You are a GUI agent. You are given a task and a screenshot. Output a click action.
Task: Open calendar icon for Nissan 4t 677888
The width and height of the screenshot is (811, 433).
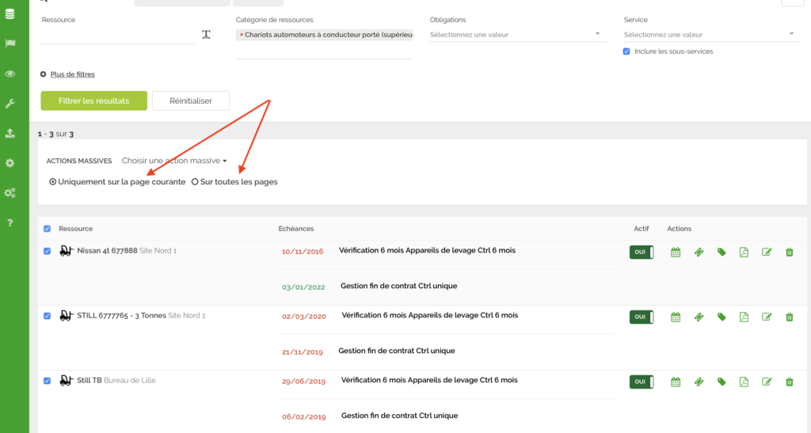[x=676, y=252]
